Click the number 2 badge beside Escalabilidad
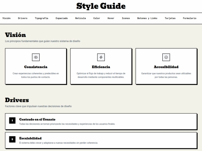This screenshot has width=202, height=151. pos(12,139)
